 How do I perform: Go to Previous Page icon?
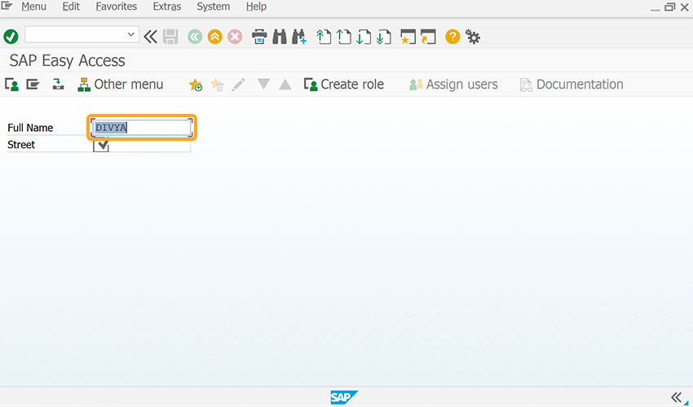(344, 37)
